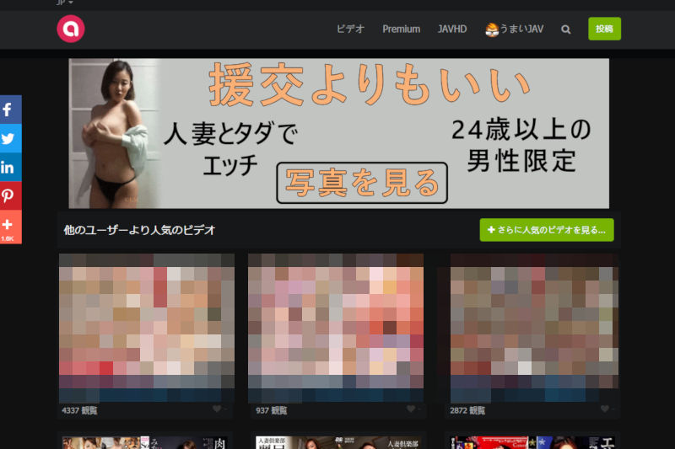The width and height of the screenshot is (675, 449).
Task: Share page via Twitter icon
Action: [x=8, y=138]
